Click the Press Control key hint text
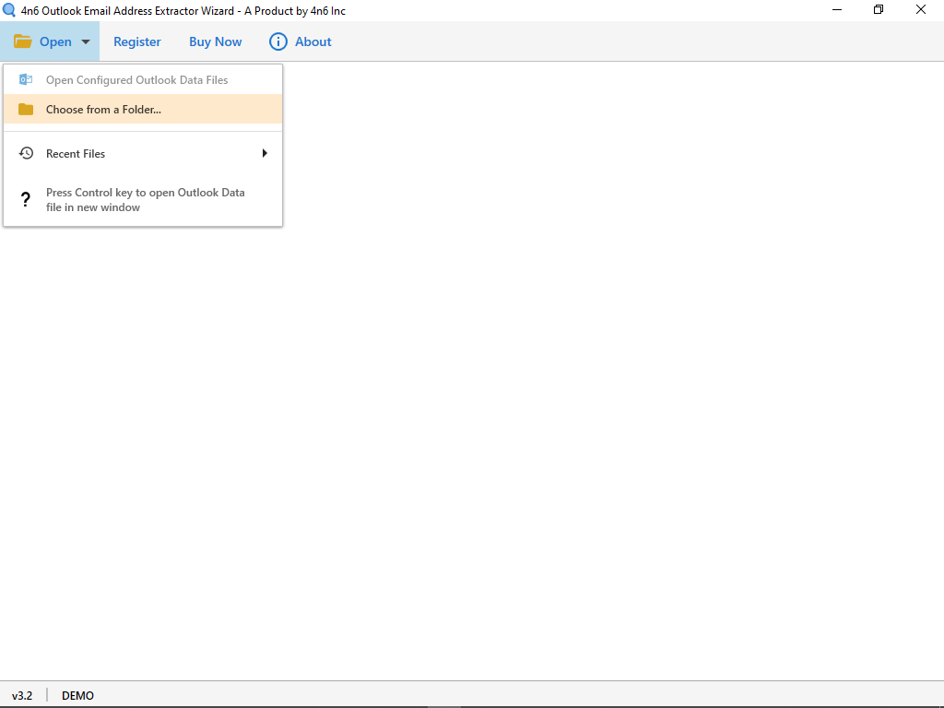944x708 pixels. coord(146,199)
